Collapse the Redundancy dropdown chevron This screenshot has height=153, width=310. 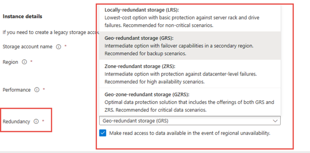(x=275, y=121)
